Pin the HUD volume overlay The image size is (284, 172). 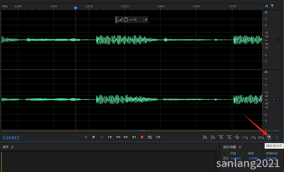pyautogui.click(x=146, y=20)
